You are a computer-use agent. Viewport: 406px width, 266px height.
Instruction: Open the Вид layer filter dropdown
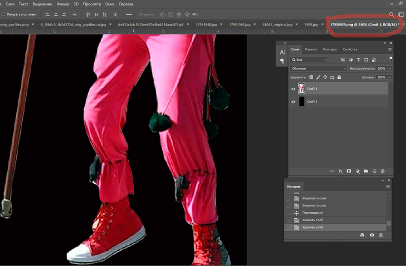point(309,60)
